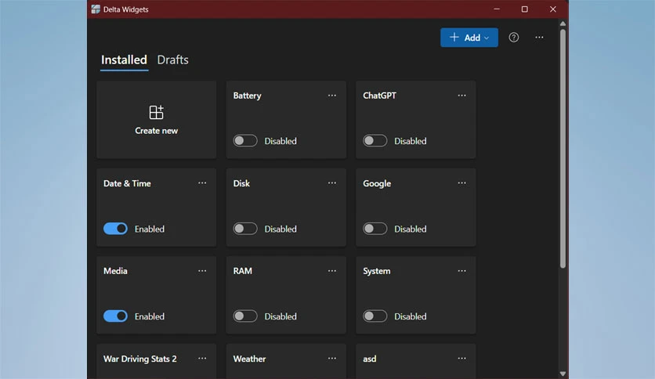Viewport: 655px width, 379px height.
Task: Click the Enabled label under Date & Time
Action: tap(150, 229)
